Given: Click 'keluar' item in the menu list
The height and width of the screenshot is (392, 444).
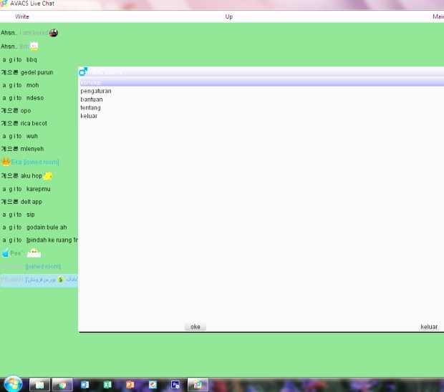Looking at the screenshot, I should coord(89,116).
